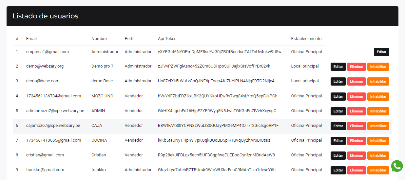Disable the cristian@gmail.com account
This screenshot has height=180, width=405.
coord(378,155)
